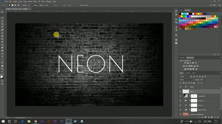Click the New Selection mode icon
The width and height of the screenshot is (222, 124).
(9, 5)
